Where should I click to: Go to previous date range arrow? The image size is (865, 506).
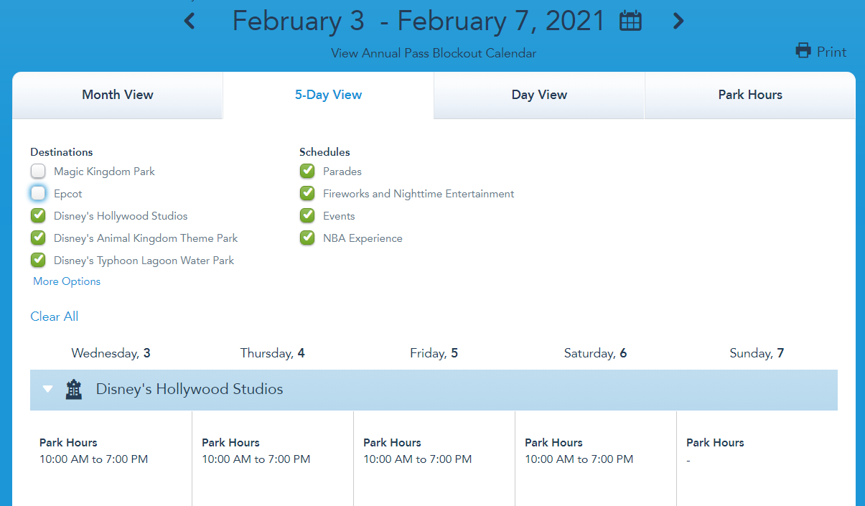pyautogui.click(x=190, y=22)
